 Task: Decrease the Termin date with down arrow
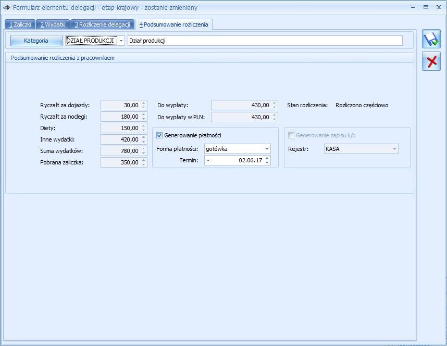(x=267, y=163)
